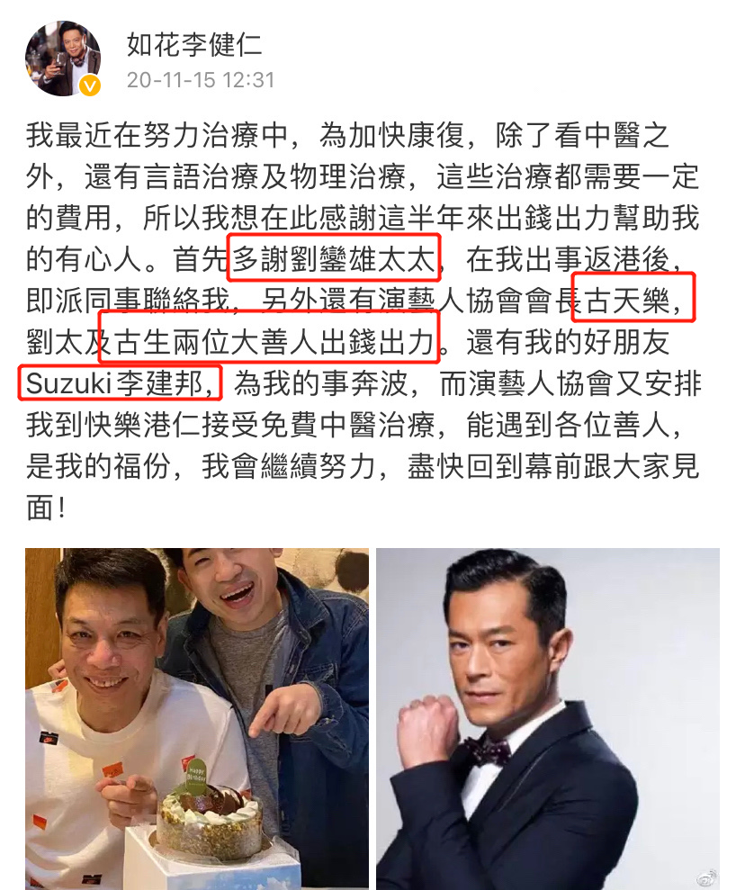
Task: Open the birthday cake photo on left
Action: (x=197, y=719)
